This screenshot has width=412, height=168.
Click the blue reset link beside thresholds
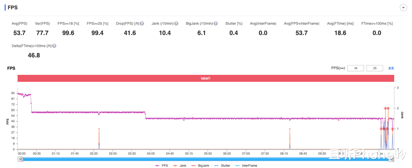coord(391,68)
